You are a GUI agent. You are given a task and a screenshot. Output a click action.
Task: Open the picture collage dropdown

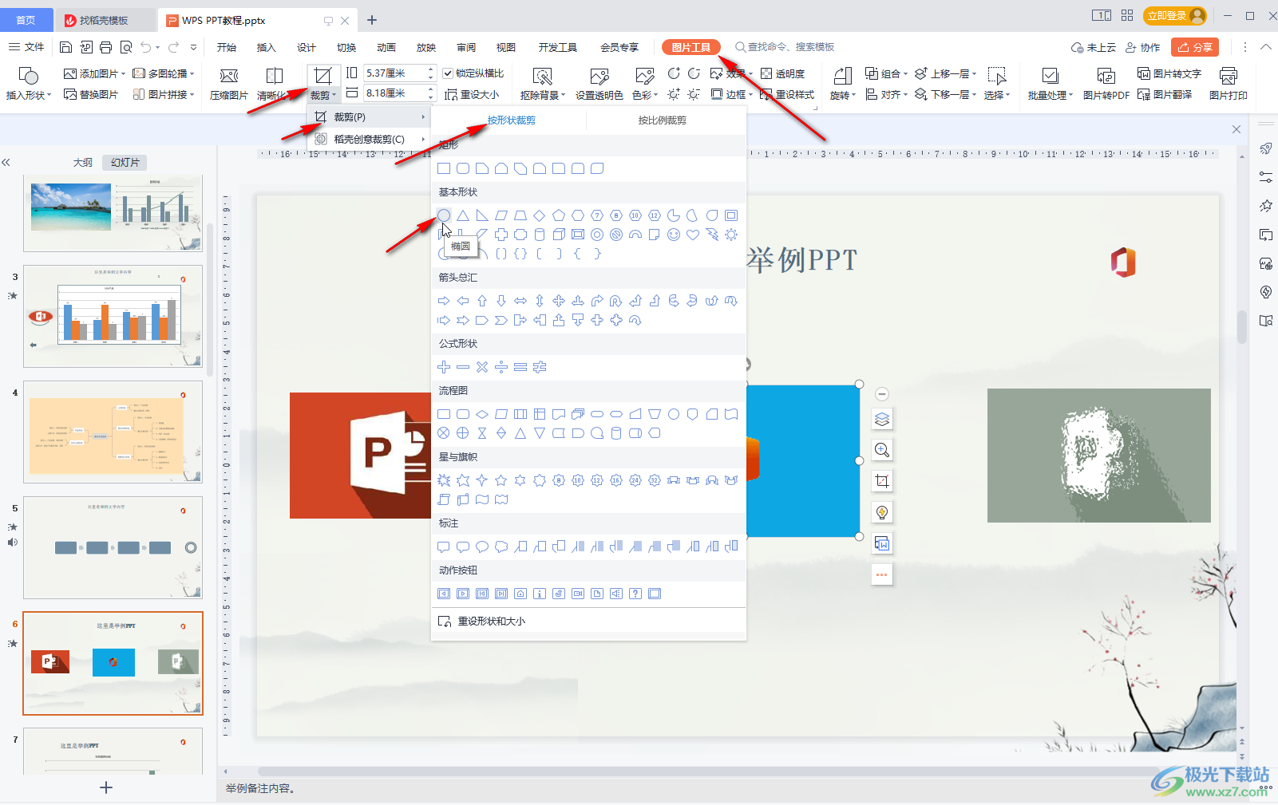click(192, 94)
